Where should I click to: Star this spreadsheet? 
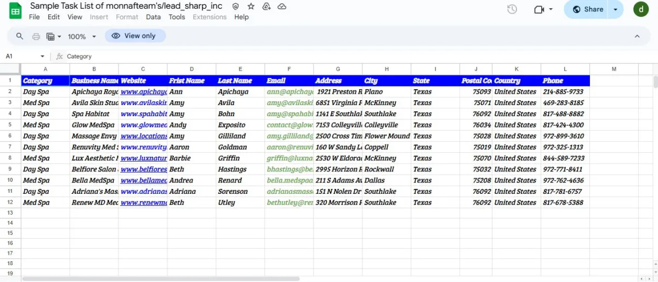point(251,7)
